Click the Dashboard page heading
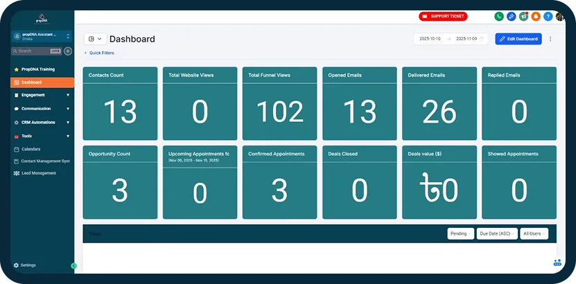576x284 pixels. pyautogui.click(x=132, y=39)
